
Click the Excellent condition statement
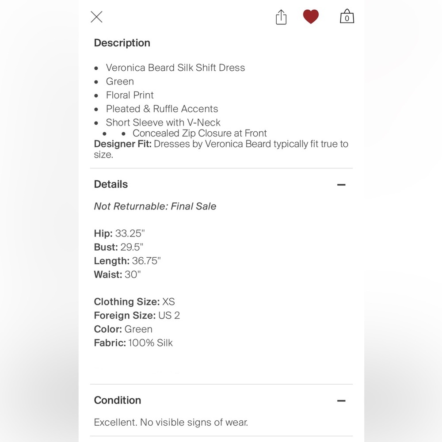[x=171, y=422]
